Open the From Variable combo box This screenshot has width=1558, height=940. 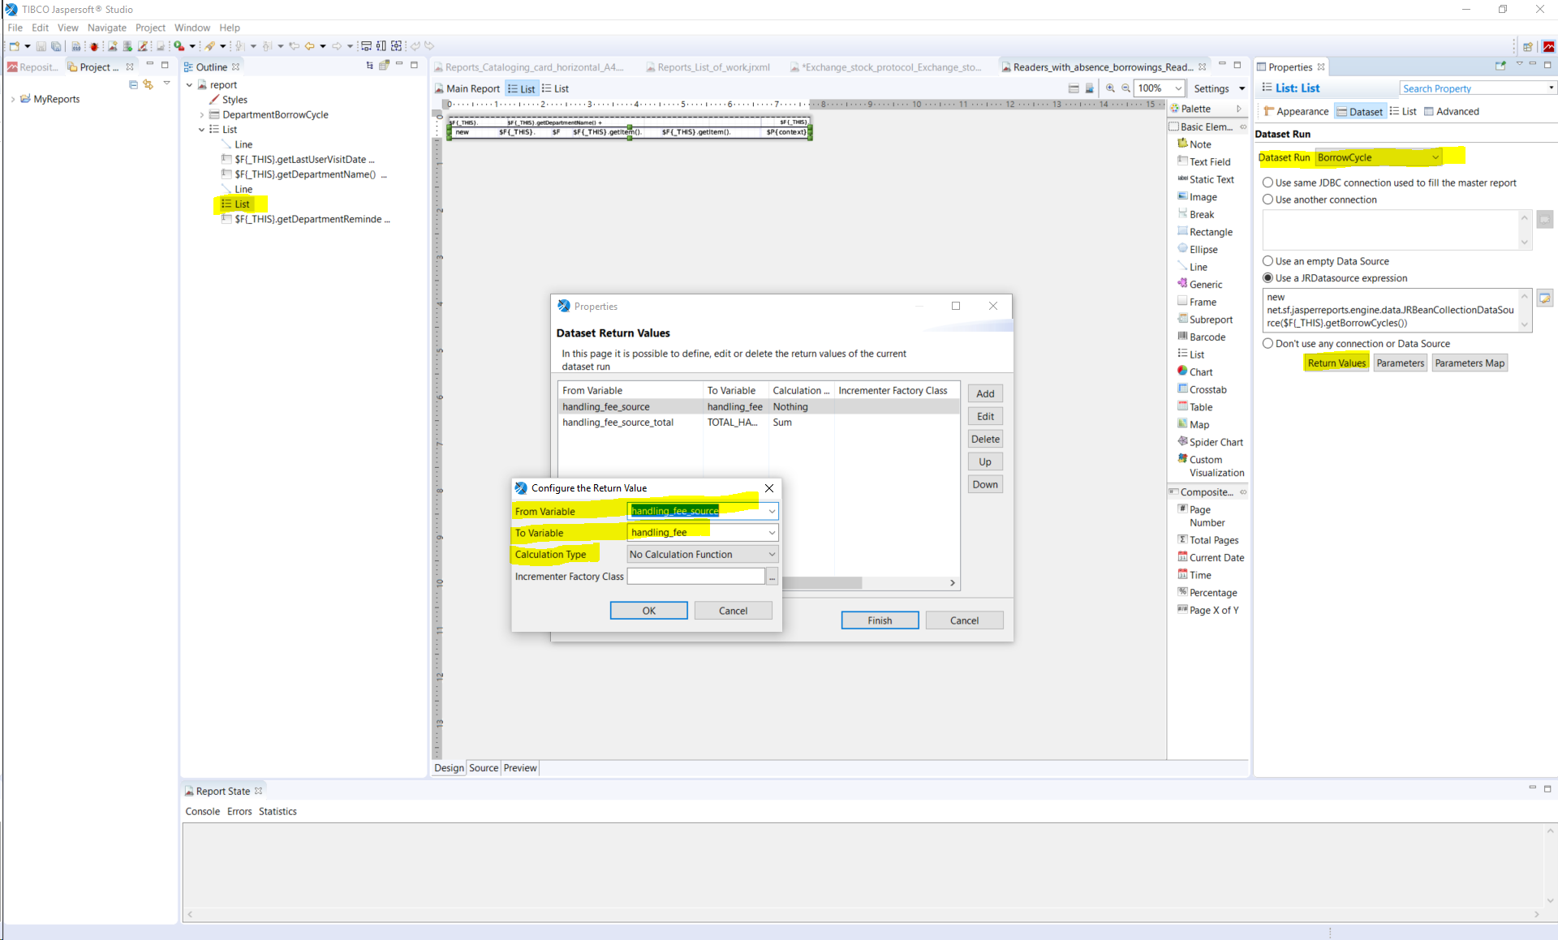point(703,511)
